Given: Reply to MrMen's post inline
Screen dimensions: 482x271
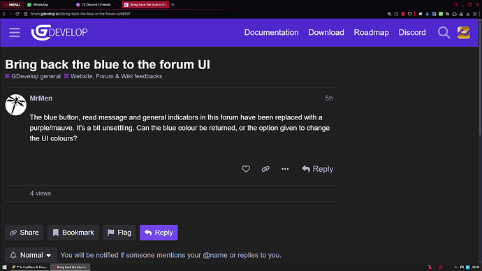Looking at the screenshot, I should [318, 169].
